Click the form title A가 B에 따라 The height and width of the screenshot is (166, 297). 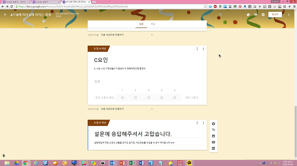click(31, 15)
